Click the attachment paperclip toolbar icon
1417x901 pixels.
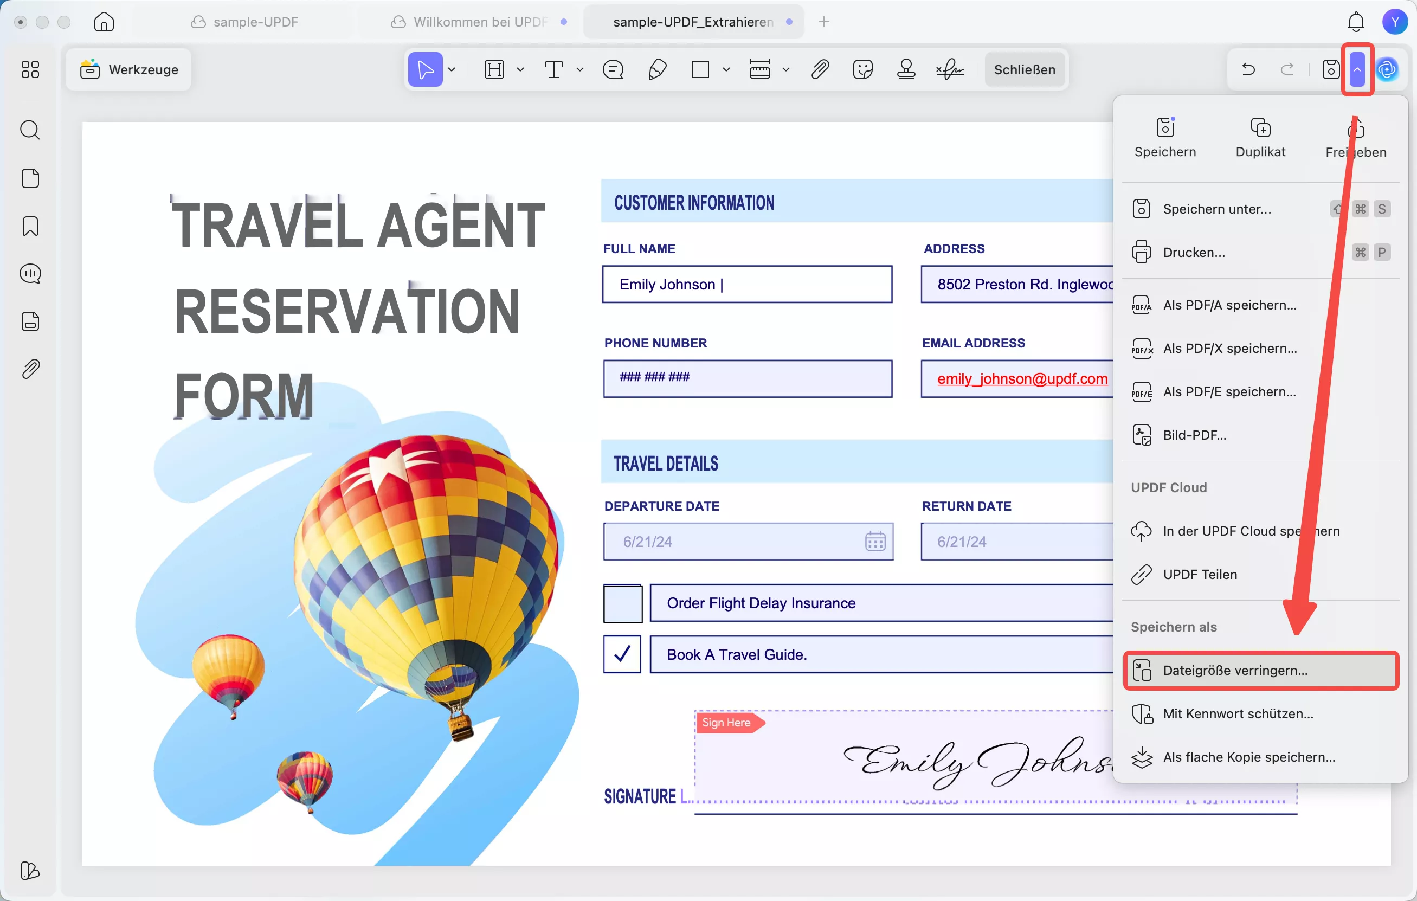820,69
